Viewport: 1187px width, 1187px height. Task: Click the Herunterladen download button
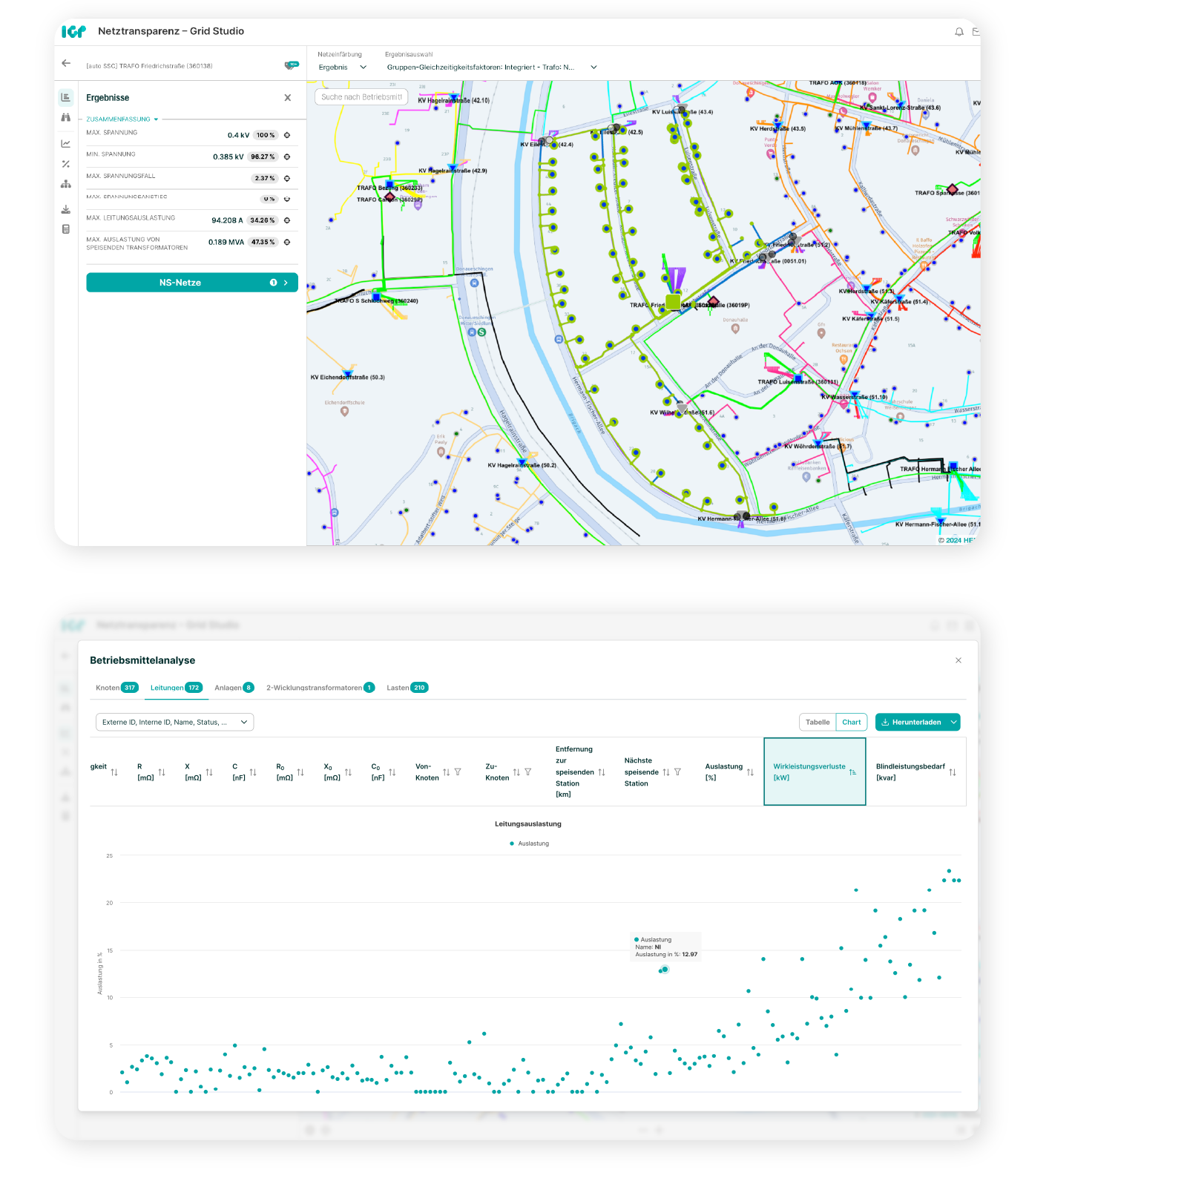point(912,722)
